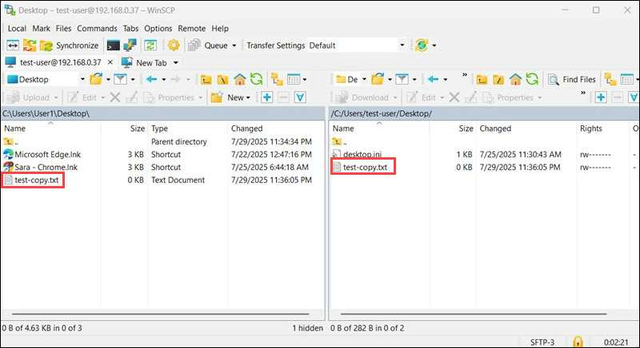Close the test-user@192.168.0.37 session tab

coord(110,62)
